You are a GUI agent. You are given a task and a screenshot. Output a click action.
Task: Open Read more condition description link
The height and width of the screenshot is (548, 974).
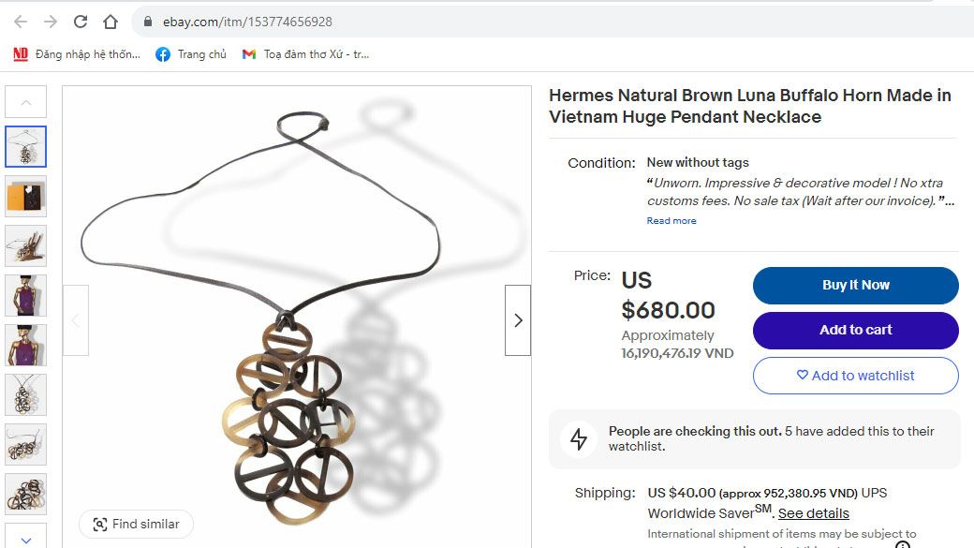671,221
